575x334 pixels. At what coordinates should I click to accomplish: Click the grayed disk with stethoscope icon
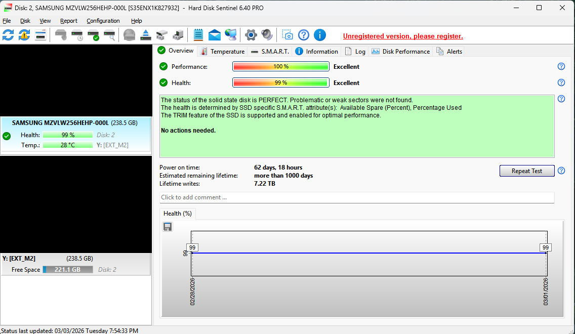[x=61, y=35]
